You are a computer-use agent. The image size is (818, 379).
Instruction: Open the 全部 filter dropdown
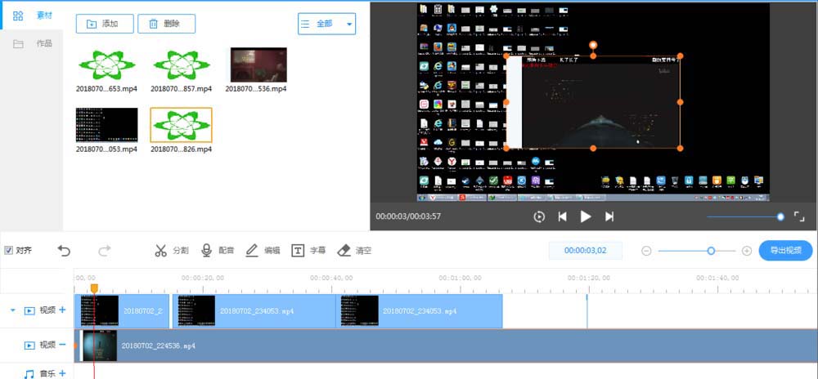pos(326,24)
